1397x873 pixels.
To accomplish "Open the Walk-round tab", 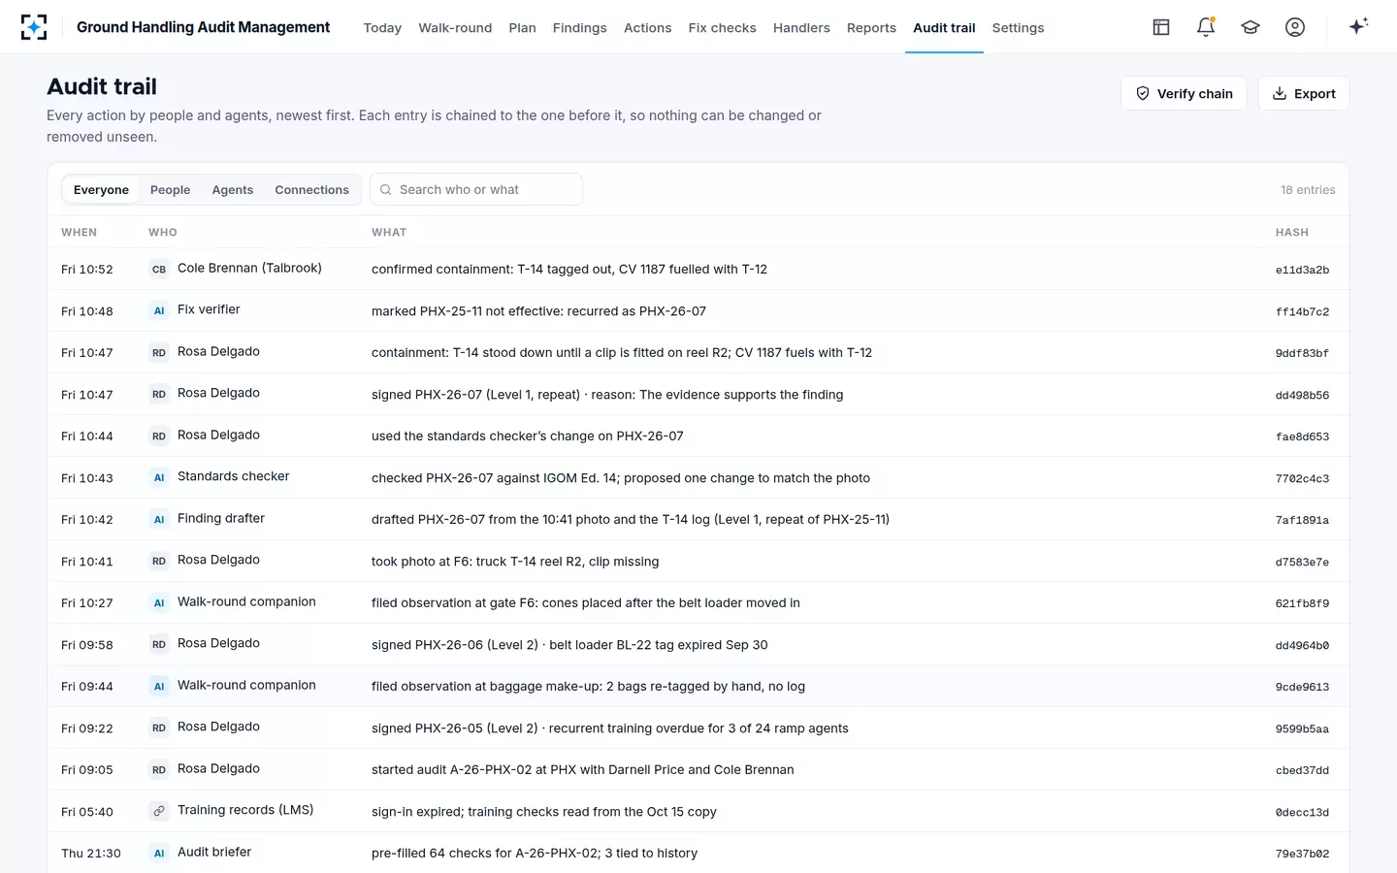I will click(x=455, y=28).
